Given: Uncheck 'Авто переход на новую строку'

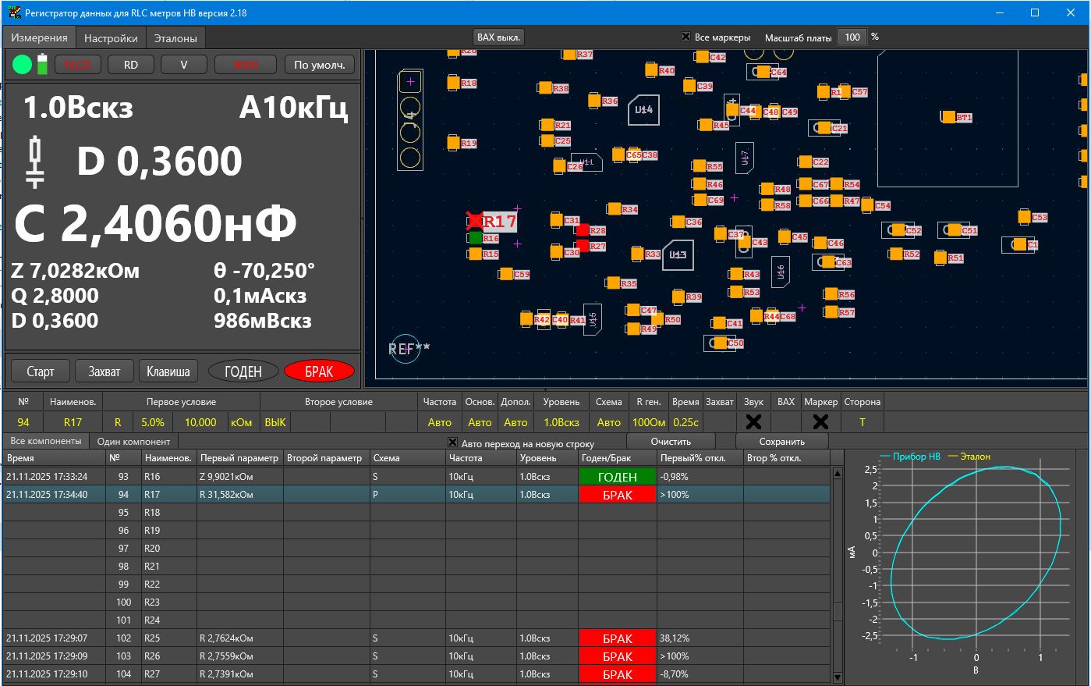Looking at the screenshot, I should point(453,443).
